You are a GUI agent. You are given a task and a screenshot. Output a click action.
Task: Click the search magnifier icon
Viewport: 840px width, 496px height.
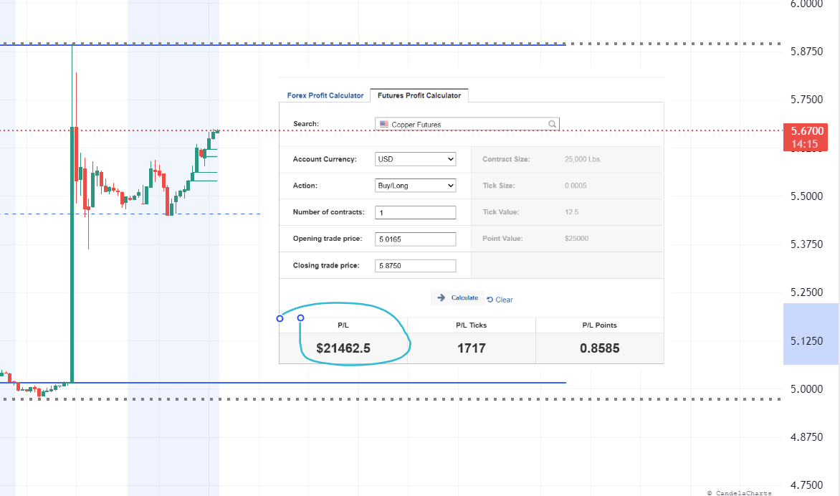coord(553,124)
